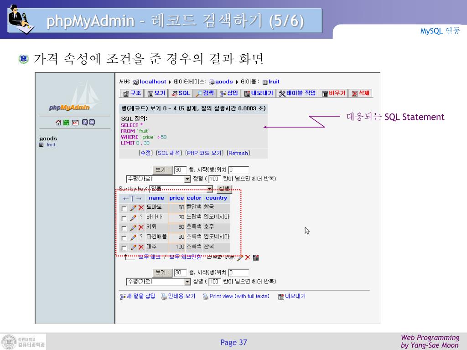Check the 바나나 row checkbox

click(x=124, y=218)
